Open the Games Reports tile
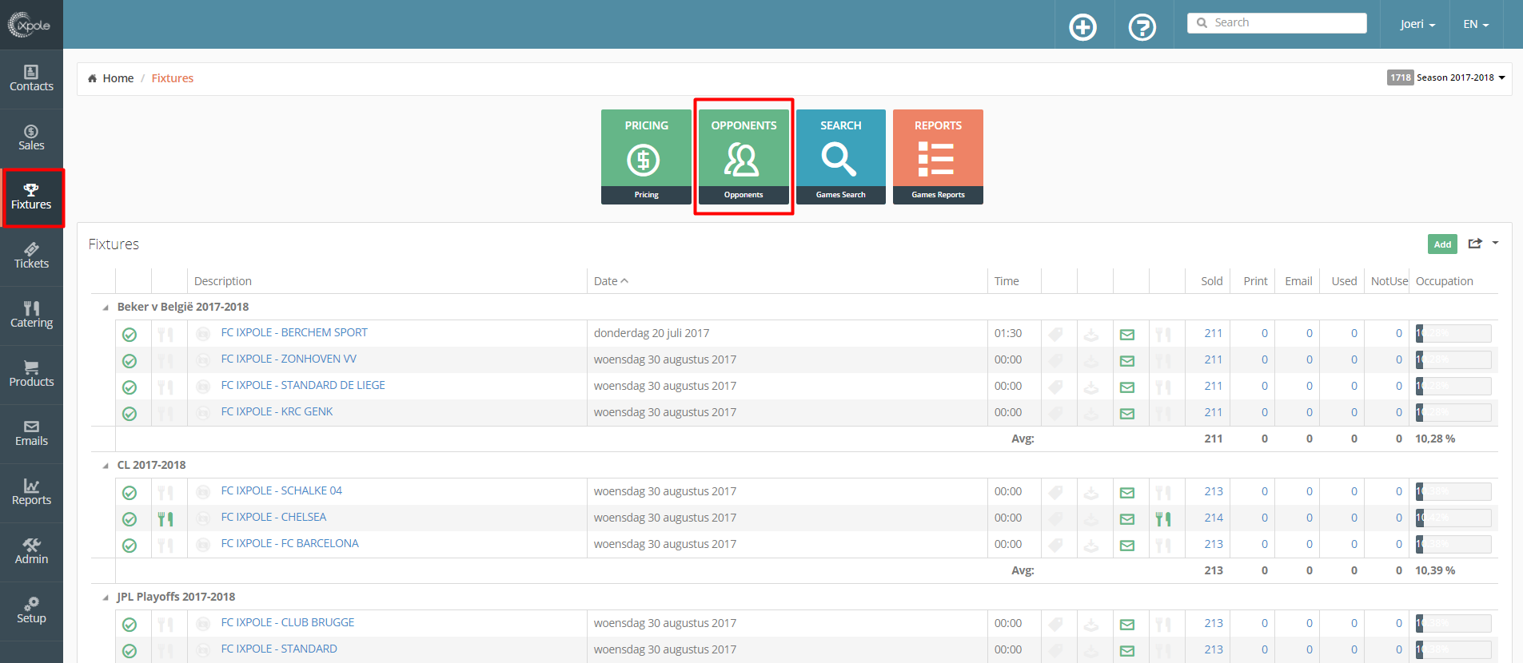1523x663 pixels. 938,157
